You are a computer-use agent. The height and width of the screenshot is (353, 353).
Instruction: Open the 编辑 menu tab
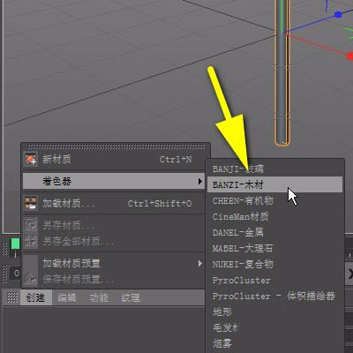pyautogui.click(x=67, y=297)
